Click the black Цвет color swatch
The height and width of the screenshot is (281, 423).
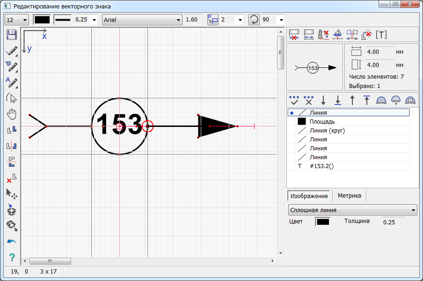point(322,222)
